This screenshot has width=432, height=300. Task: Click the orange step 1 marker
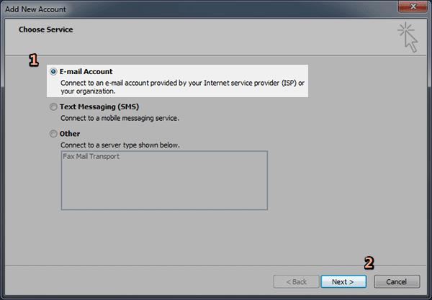pyautogui.click(x=34, y=60)
